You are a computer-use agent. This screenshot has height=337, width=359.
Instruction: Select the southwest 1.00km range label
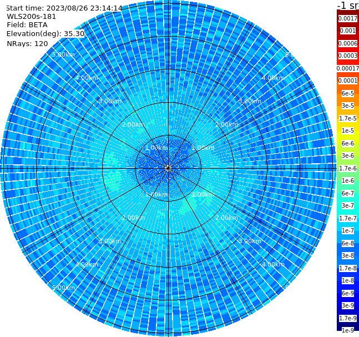point(157,194)
